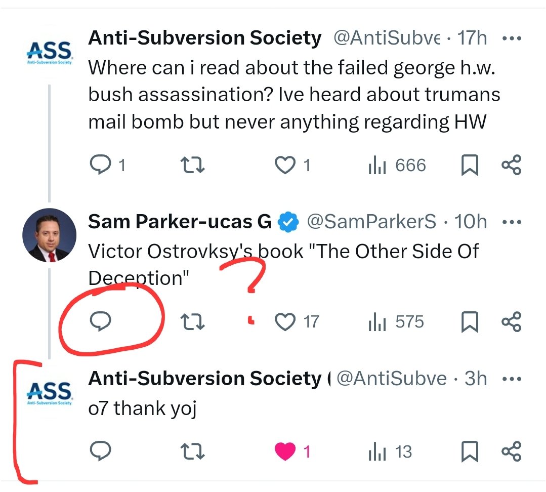The width and height of the screenshot is (546, 492).
Task: Reply to Sam Parker-ucas's book tweet
Action: coord(100,322)
